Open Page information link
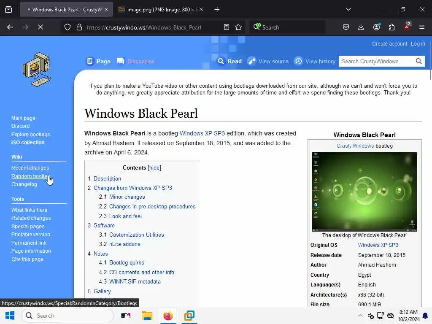 31,251
